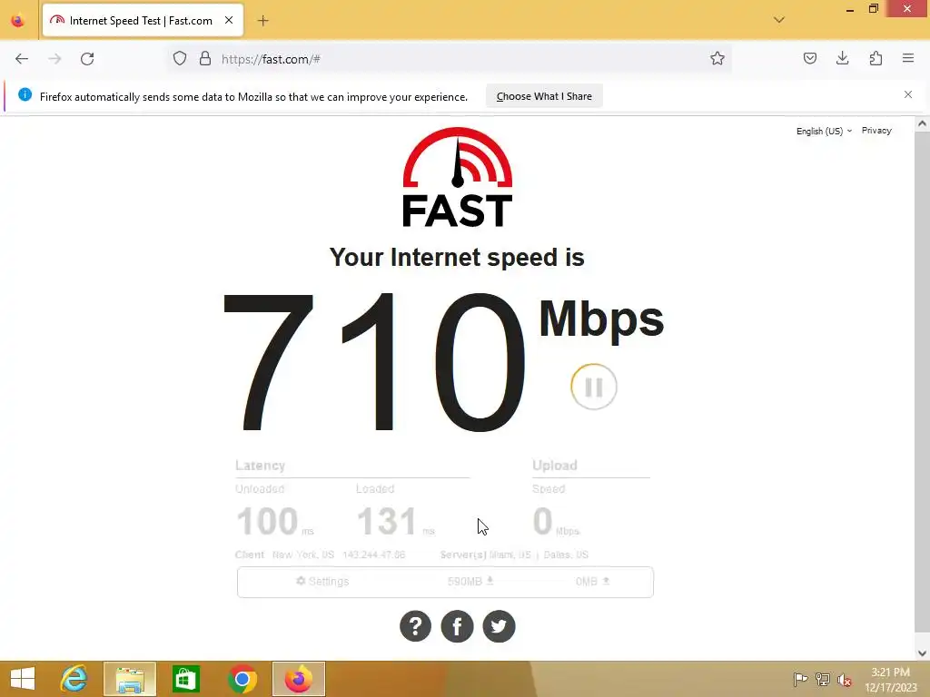Screen dimensions: 930x697
Task: Share results via Twitter icon
Action: [x=499, y=626]
